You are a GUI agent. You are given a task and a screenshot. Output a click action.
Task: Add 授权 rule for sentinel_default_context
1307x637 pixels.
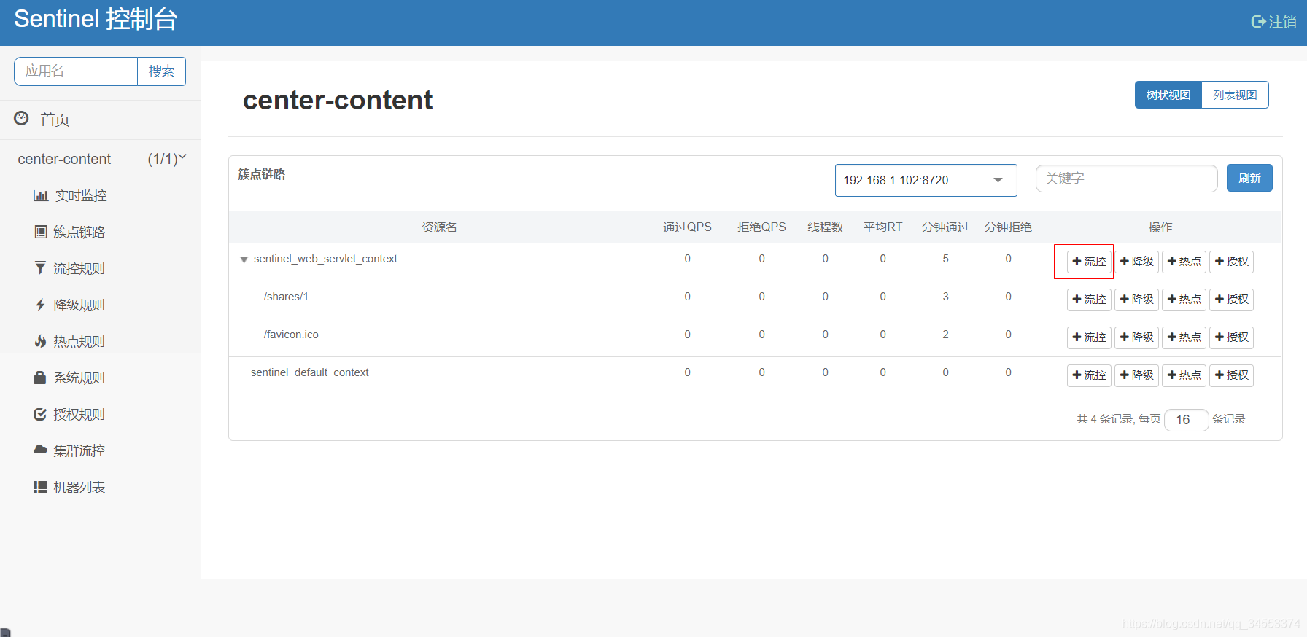pyautogui.click(x=1231, y=375)
